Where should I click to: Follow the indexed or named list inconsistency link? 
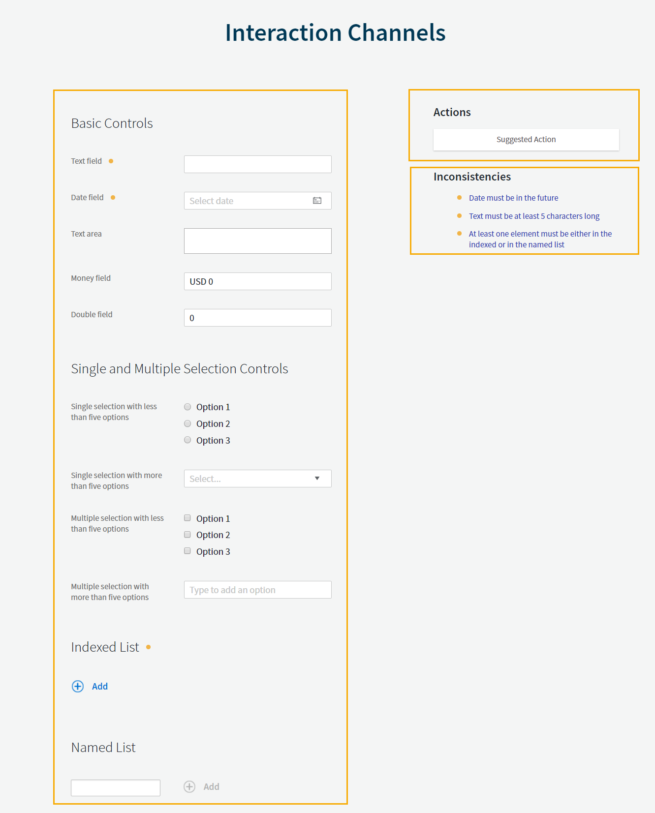(x=540, y=239)
